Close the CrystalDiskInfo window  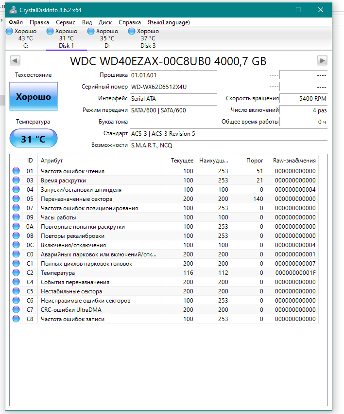321,10
